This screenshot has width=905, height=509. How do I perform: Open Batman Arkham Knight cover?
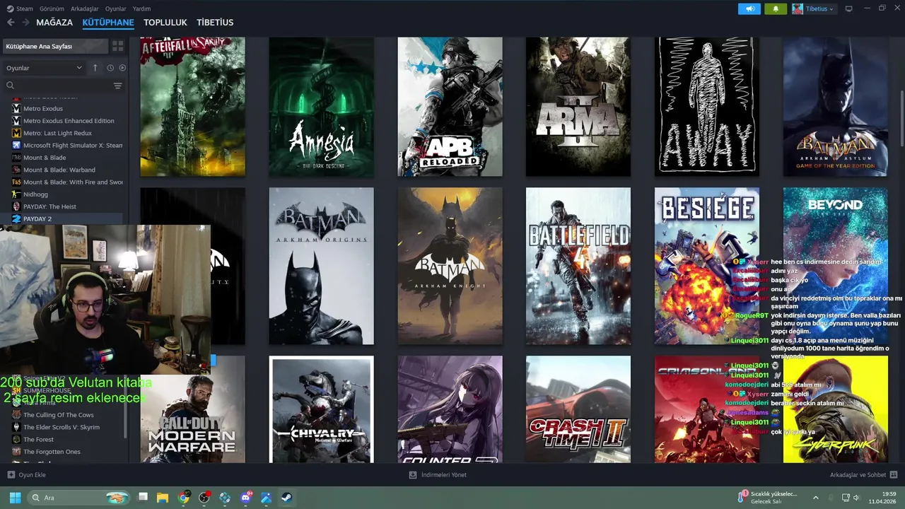450,266
